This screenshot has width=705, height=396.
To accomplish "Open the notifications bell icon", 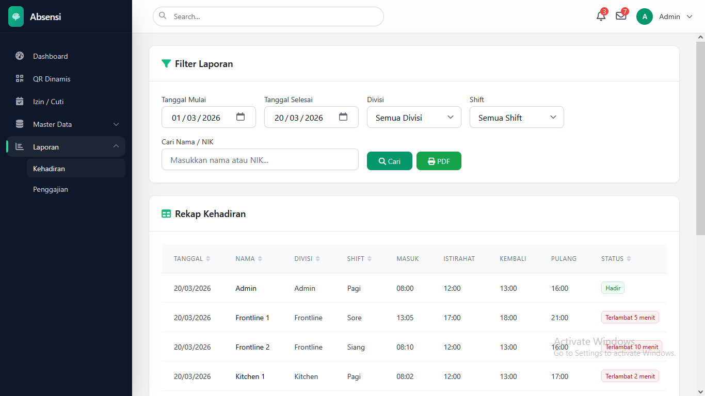I will click(601, 16).
